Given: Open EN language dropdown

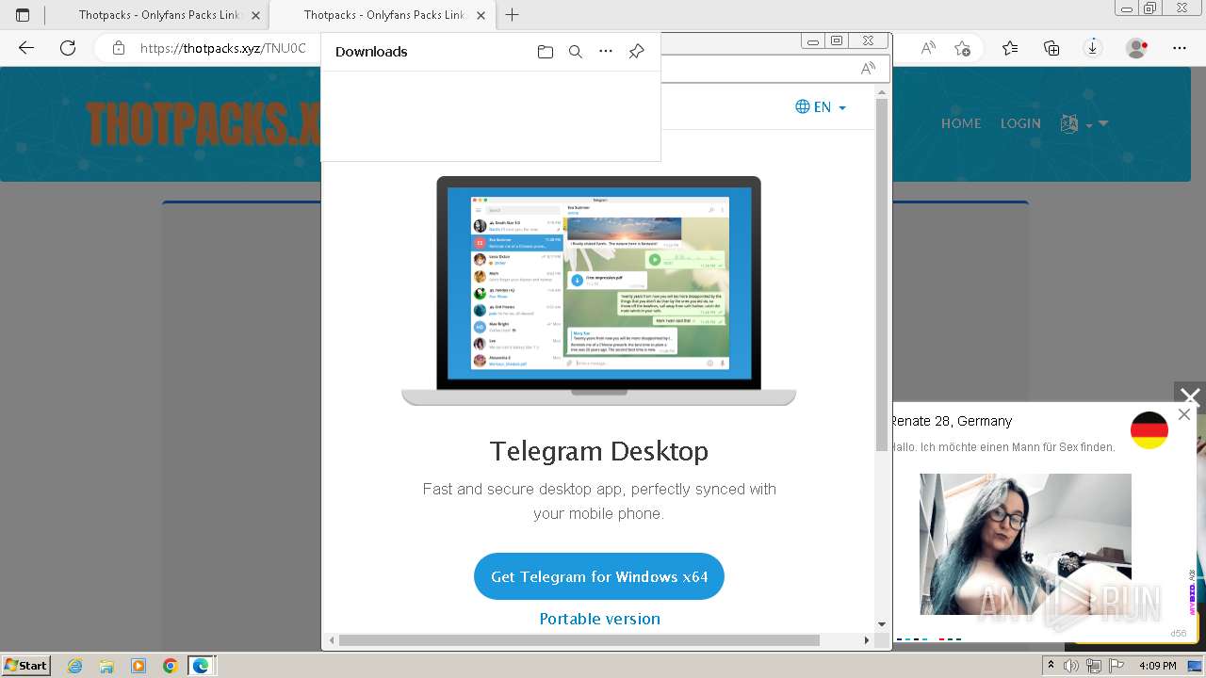Looking at the screenshot, I should click(x=821, y=107).
